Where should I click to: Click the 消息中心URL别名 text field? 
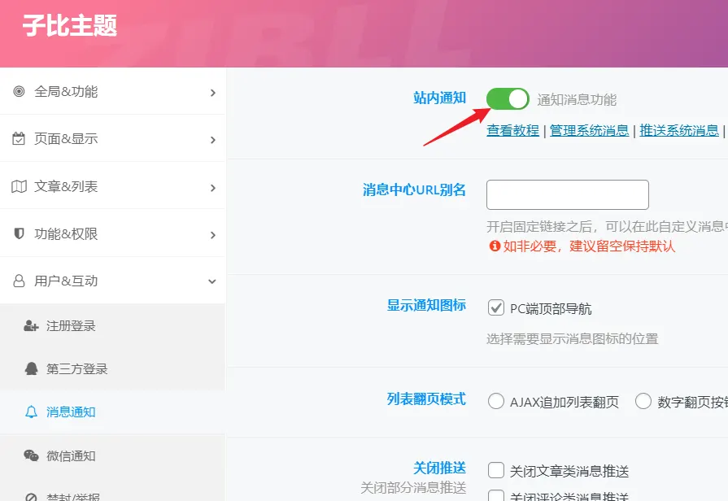568,194
